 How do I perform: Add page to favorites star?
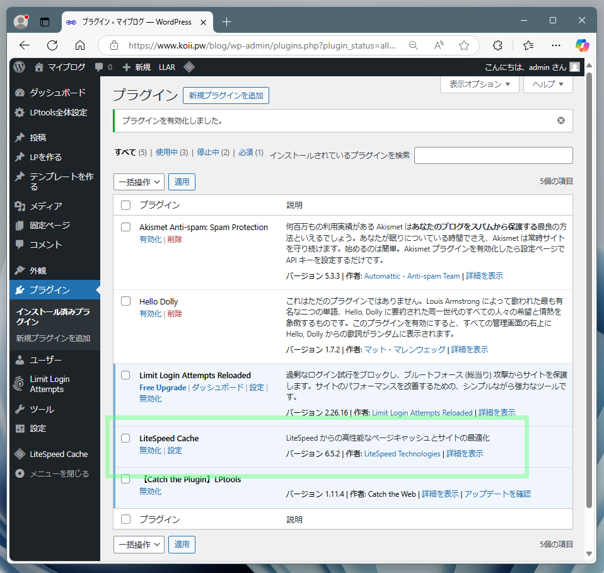[x=464, y=45]
